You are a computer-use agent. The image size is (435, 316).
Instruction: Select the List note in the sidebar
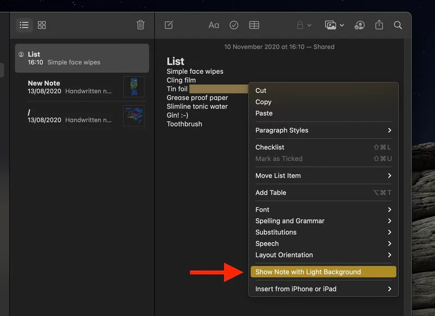[82, 58]
